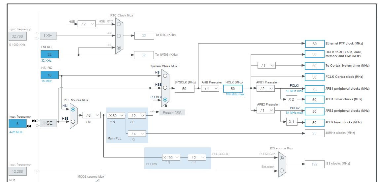
Task: Click the FCLK Cortex clock value box
Action: 315,77
